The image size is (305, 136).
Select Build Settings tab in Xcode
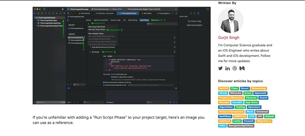(x=133, y=20)
